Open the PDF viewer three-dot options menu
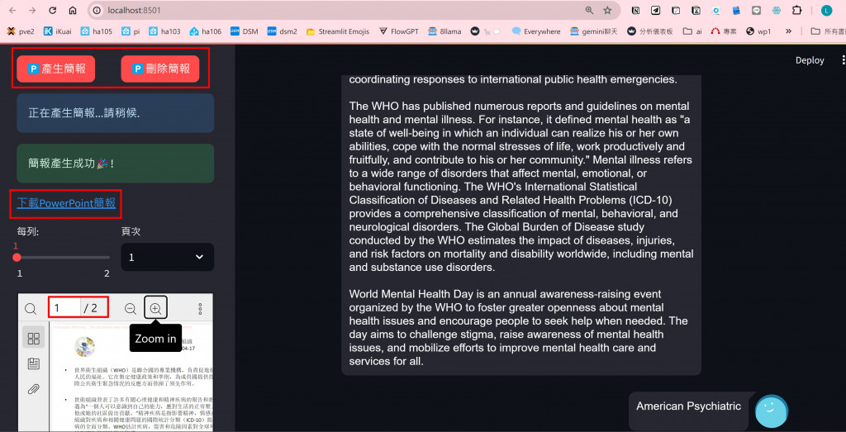Image resolution: width=846 pixels, height=432 pixels. [200, 308]
